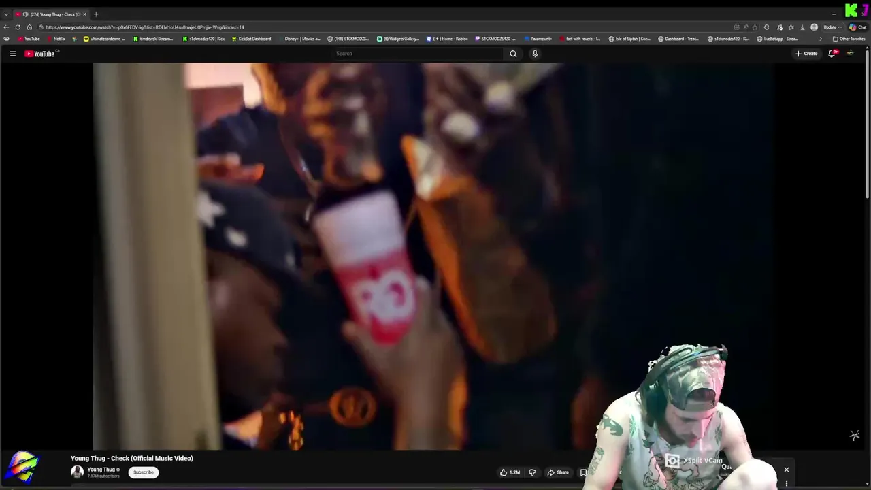
Task: Start voice search with microphone icon
Action: click(535, 54)
